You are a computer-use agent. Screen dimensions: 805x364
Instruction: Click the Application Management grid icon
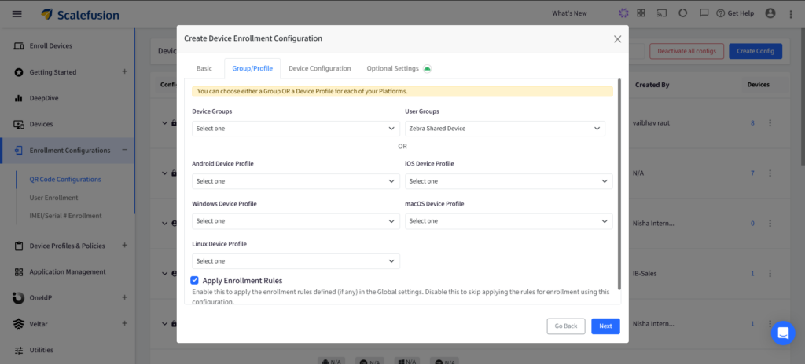pos(19,271)
